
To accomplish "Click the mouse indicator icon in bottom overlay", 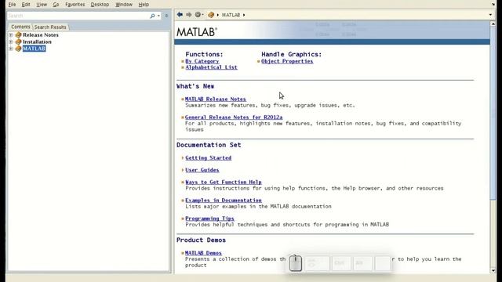I will [295, 263].
